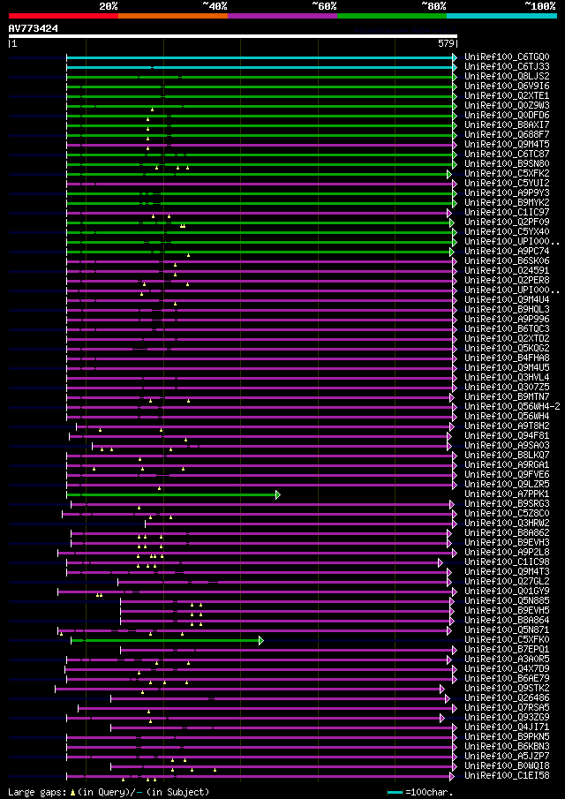Select label UniRef100_C1EI58
This screenshot has width=565, height=799.
point(507,777)
